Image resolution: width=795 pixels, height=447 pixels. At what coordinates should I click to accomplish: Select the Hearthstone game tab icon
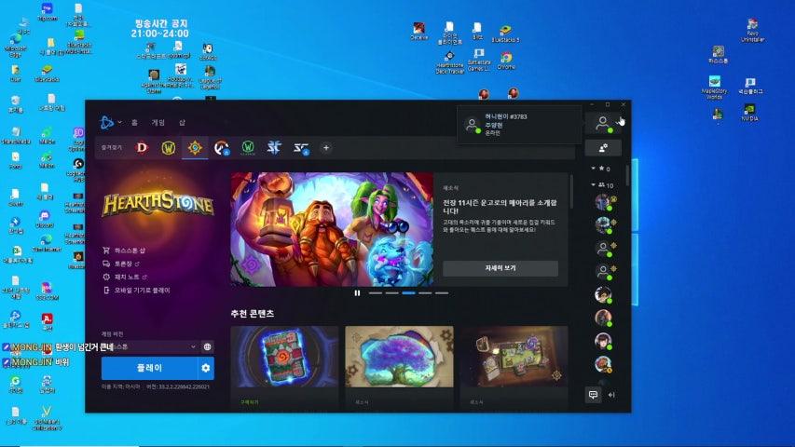[195, 148]
